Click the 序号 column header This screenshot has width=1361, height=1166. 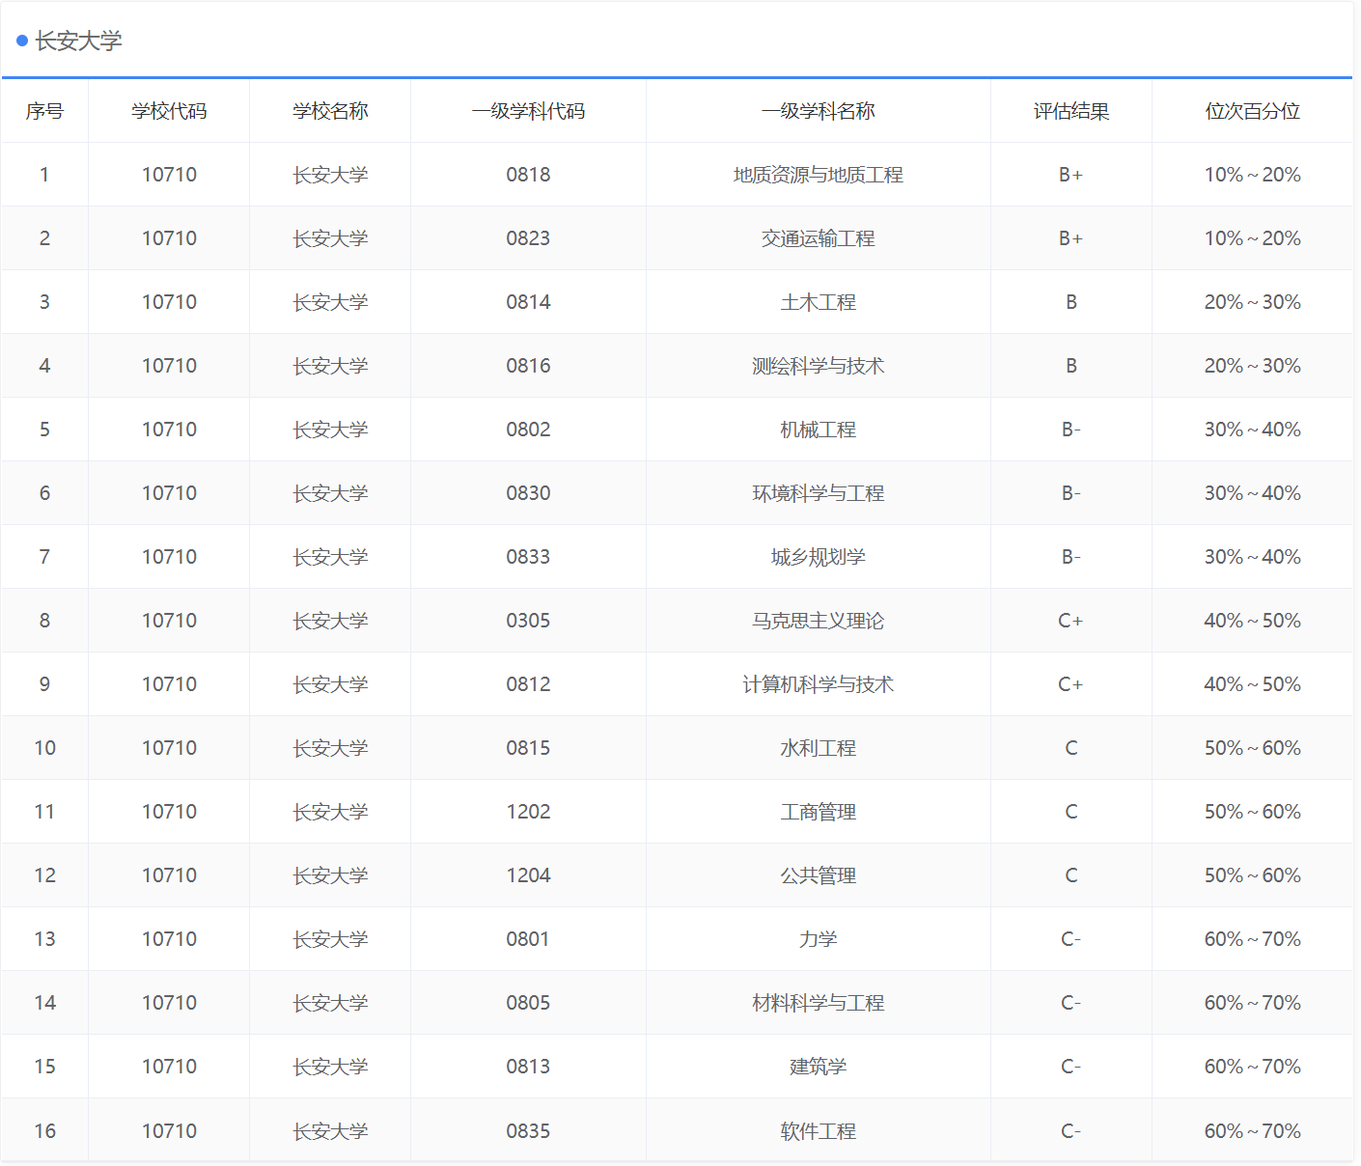tap(44, 111)
